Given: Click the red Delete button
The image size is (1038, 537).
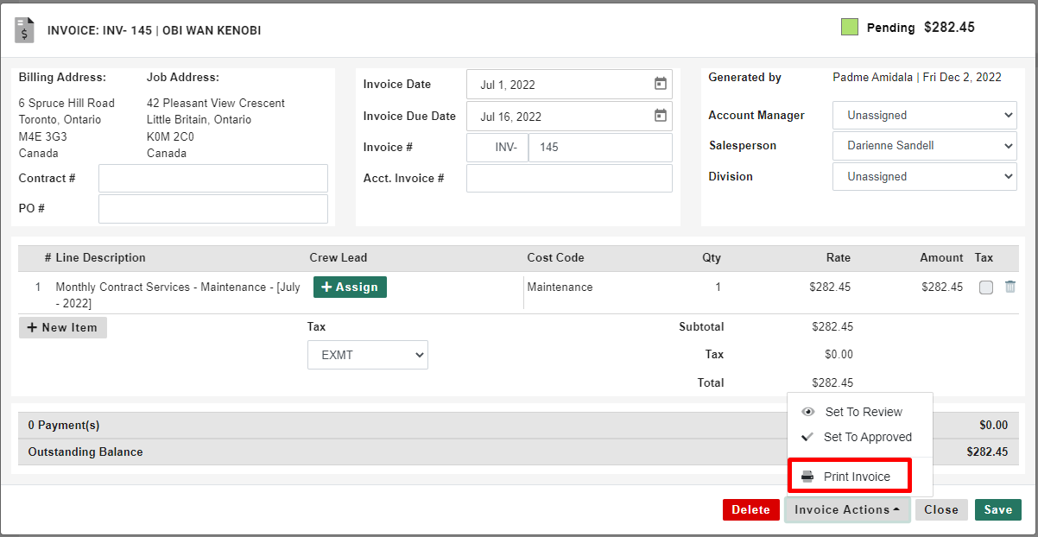Looking at the screenshot, I should click(750, 509).
